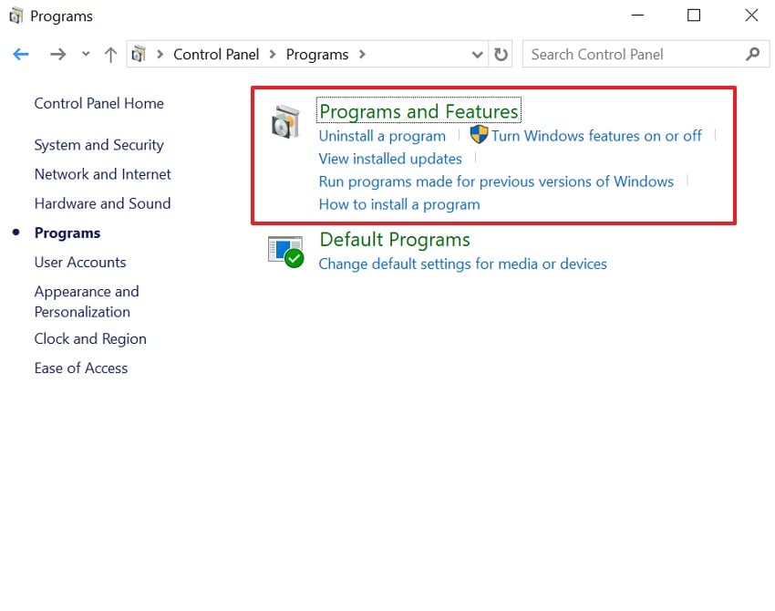
Task: Click the search magnifier icon
Action: tap(753, 54)
